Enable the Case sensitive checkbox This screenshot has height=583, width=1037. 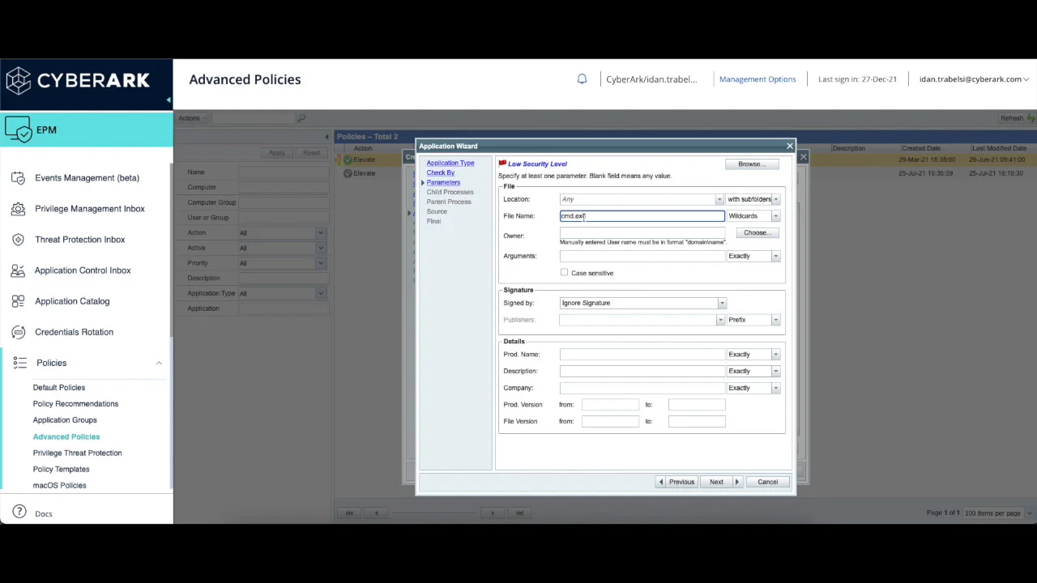(x=565, y=273)
